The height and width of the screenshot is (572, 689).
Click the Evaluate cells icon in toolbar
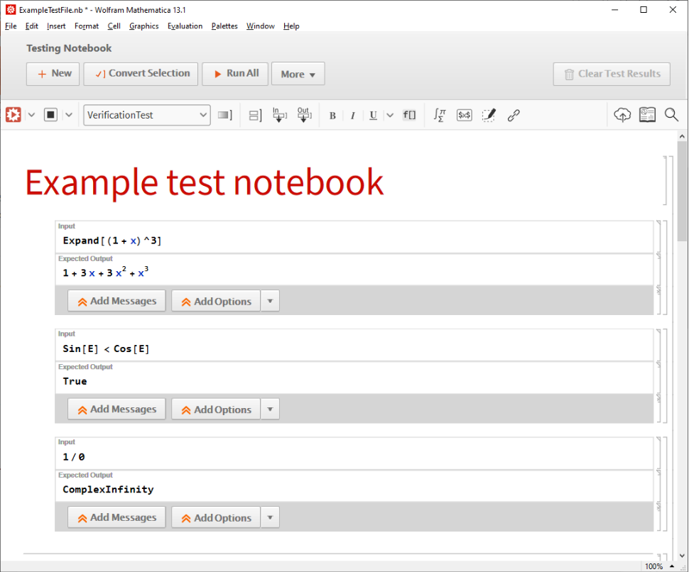coord(13,115)
